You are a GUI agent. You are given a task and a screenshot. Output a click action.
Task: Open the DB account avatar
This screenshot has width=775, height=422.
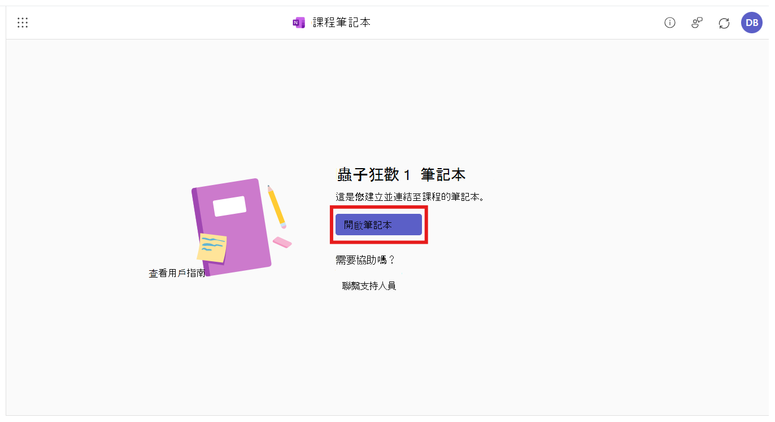point(752,23)
